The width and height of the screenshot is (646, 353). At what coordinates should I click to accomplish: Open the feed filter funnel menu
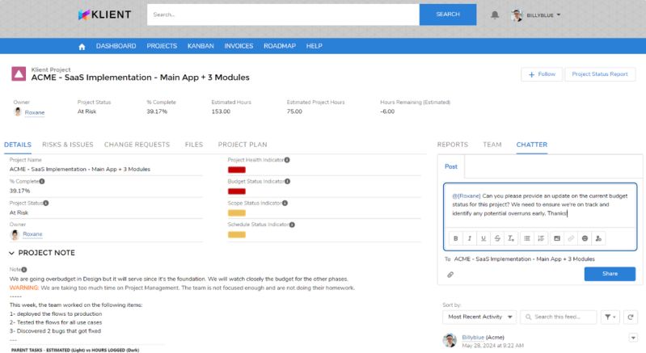pyautogui.click(x=610, y=317)
